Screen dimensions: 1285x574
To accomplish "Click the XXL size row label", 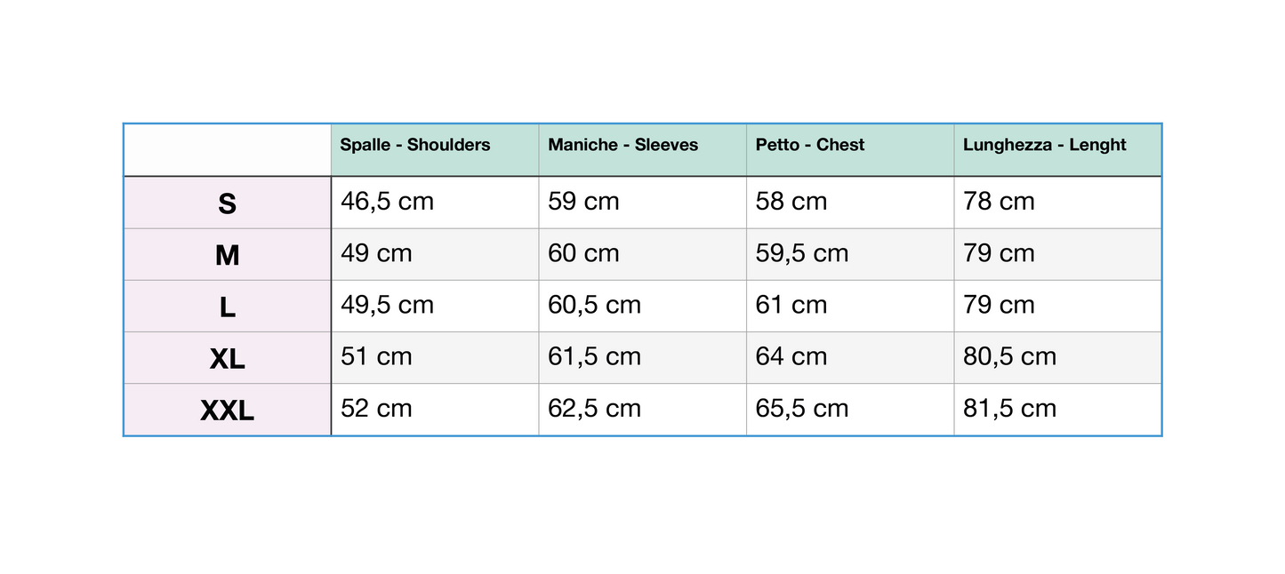I will [x=228, y=411].
